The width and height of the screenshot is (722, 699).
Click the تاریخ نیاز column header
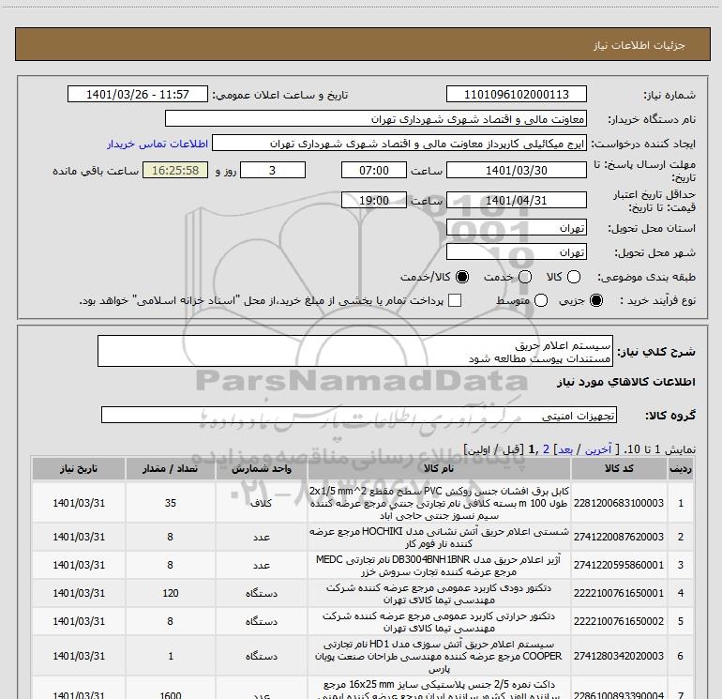pyautogui.click(x=78, y=468)
